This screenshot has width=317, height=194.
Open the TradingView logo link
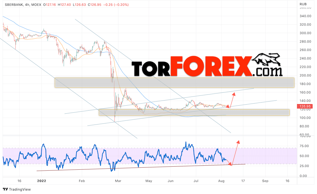[x=17, y=189]
